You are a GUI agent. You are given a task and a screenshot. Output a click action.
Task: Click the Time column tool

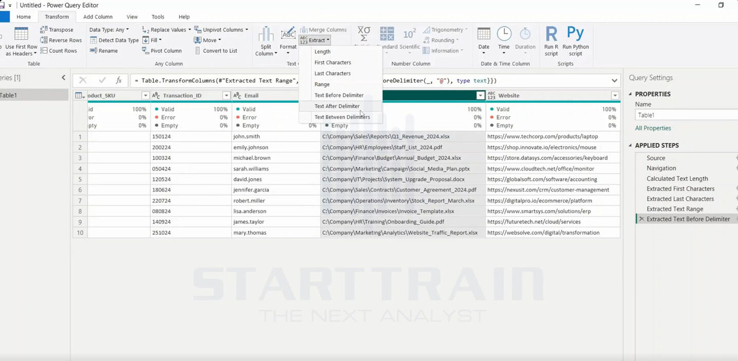[x=504, y=41]
